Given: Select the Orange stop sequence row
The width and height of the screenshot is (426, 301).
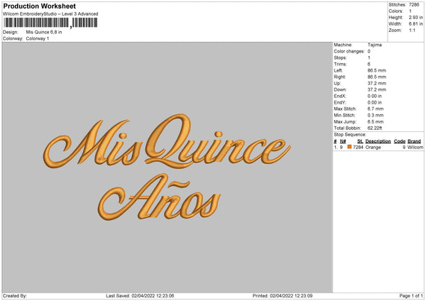Looking at the screenshot, I should coord(378,148).
